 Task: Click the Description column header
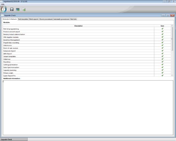click(x=78, y=26)
